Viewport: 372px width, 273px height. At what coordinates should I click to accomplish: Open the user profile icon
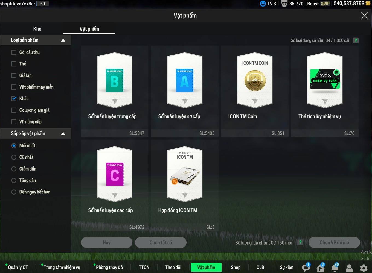(x=349, y=268)
